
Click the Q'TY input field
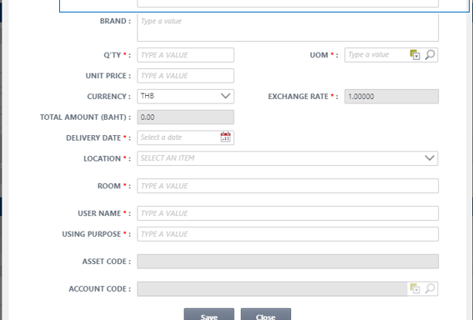click(185, 55)
